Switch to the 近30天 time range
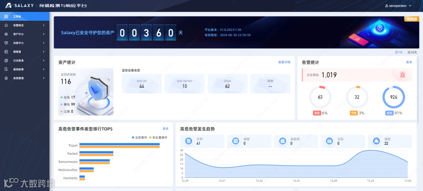This screenshot has width=423, height=191. pos(412,52)
